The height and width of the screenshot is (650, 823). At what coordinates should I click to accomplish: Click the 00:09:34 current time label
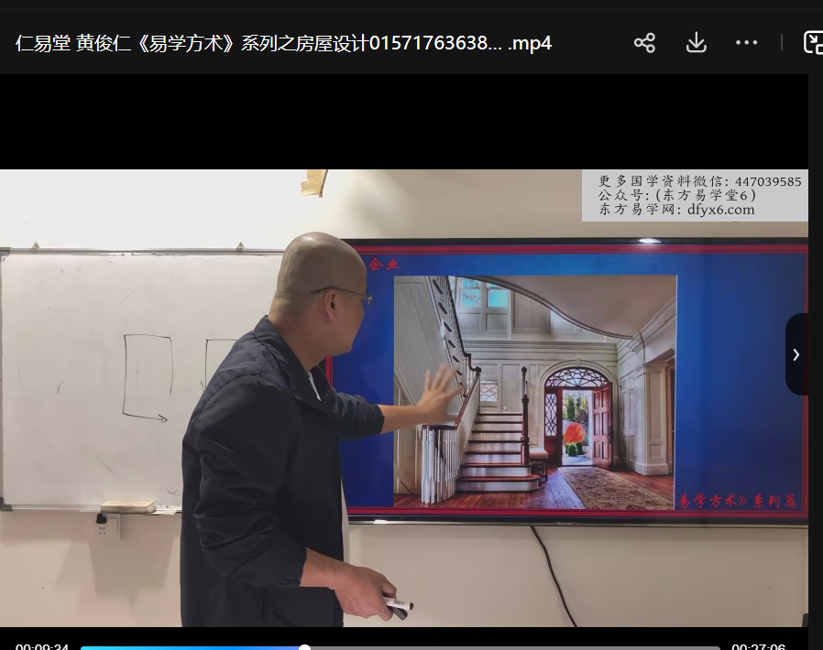click(x=42, y=647)
